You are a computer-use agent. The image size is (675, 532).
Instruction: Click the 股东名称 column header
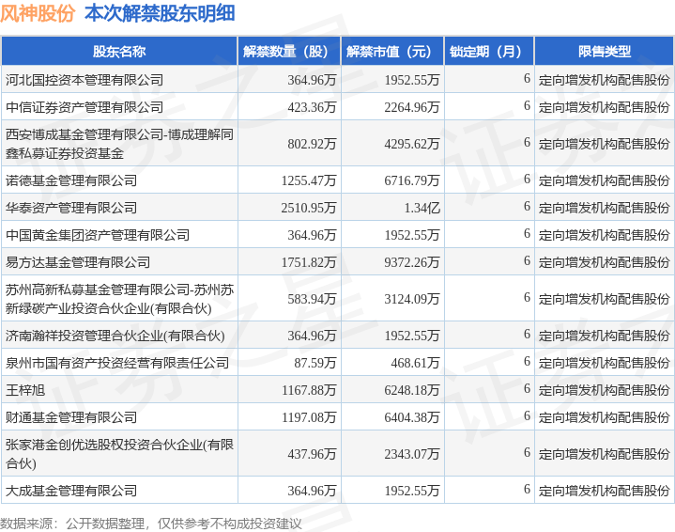119,52
